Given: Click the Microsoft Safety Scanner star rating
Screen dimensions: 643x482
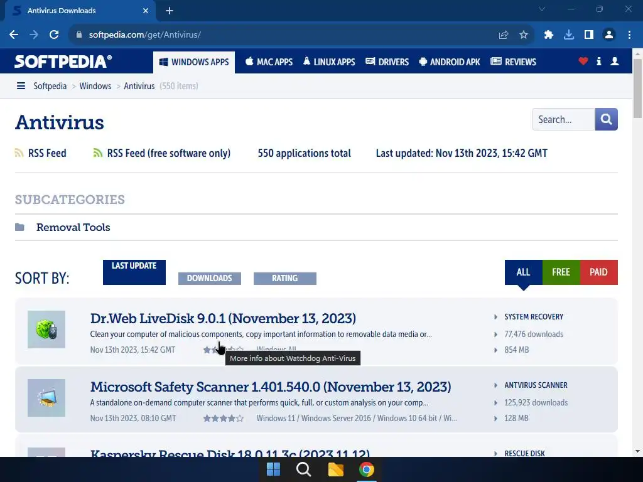Looking at the screenshot, I should [224, 418].
